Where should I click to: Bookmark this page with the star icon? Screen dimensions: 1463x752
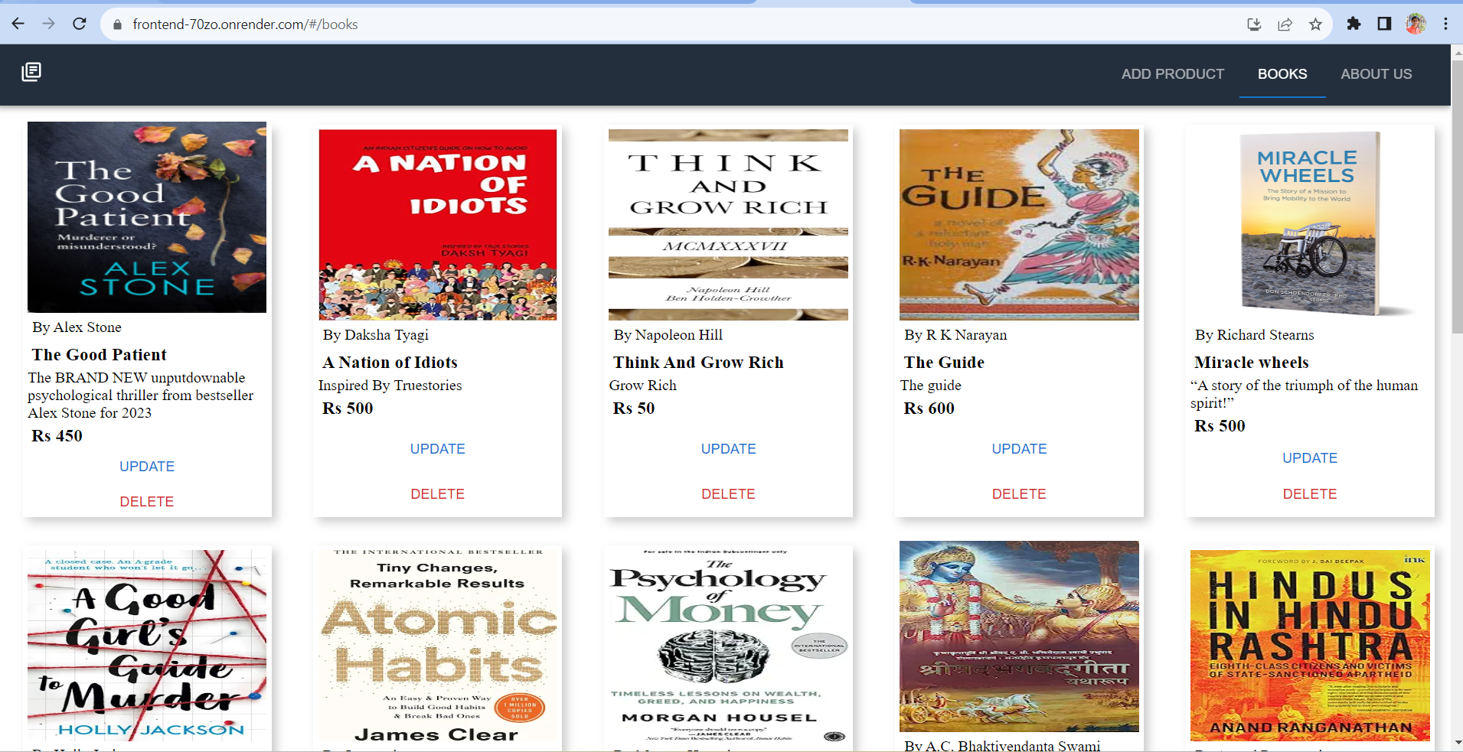(1315, 24)
